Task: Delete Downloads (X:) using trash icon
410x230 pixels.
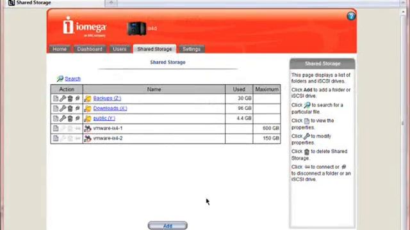Action: (x=70, y=108)
